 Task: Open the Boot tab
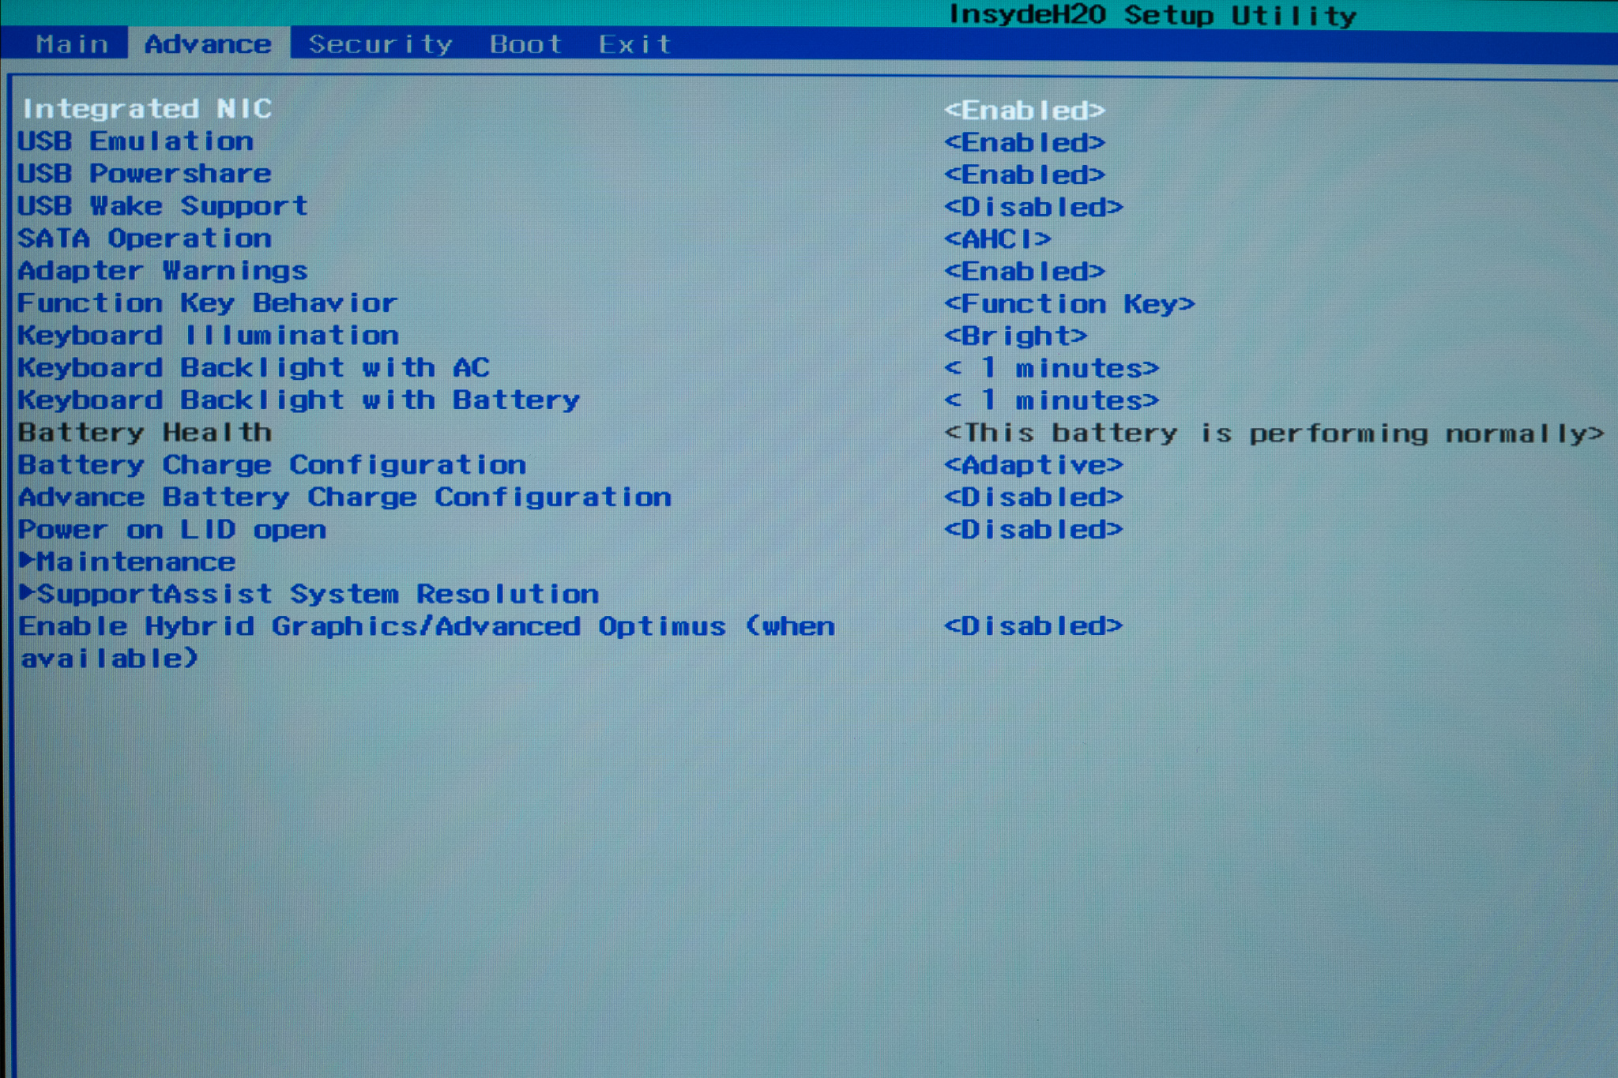[525, 44]
